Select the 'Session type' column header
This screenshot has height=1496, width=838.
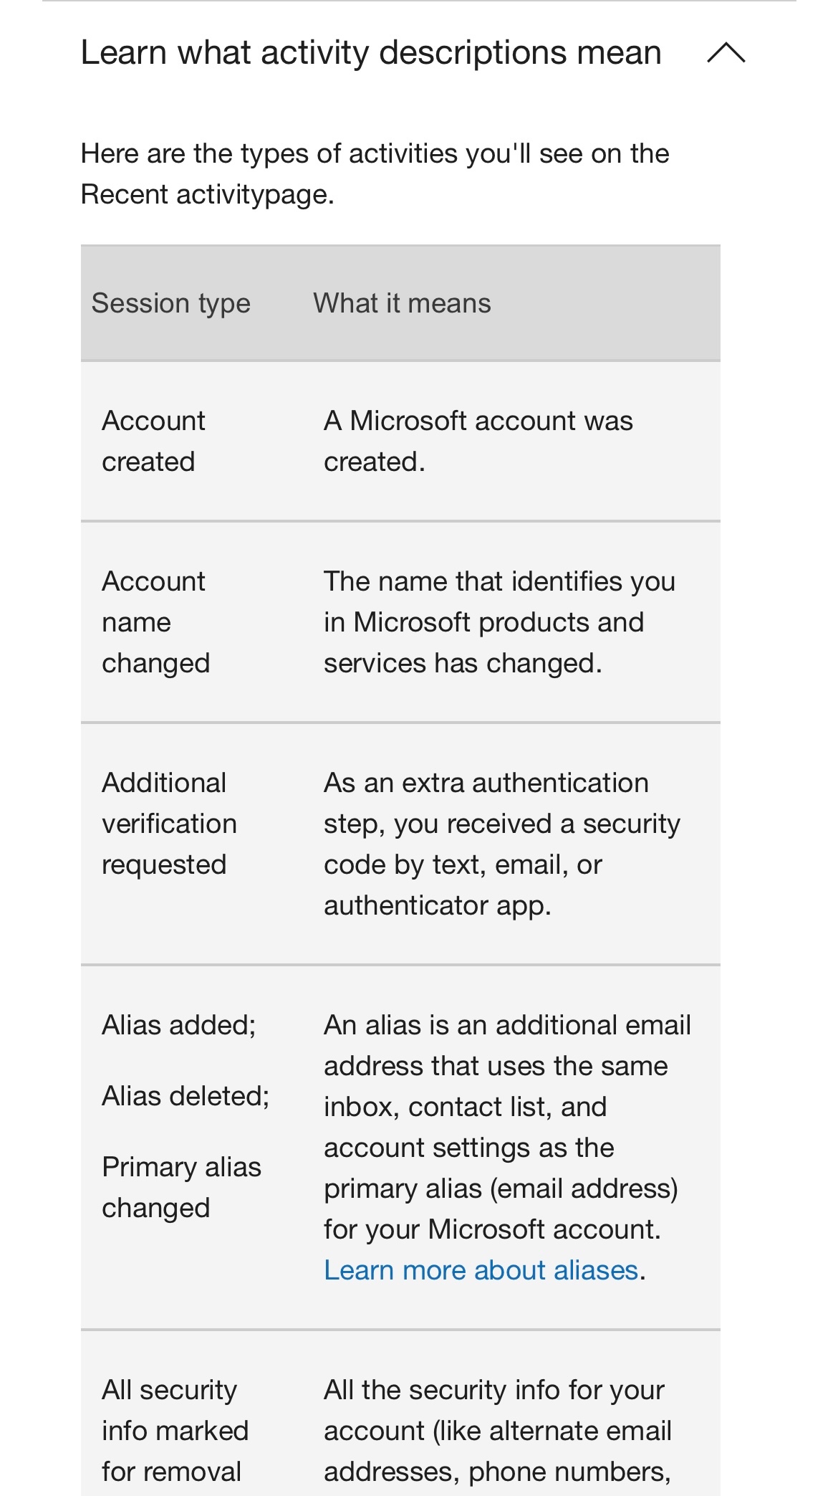(x=171, y=303)
